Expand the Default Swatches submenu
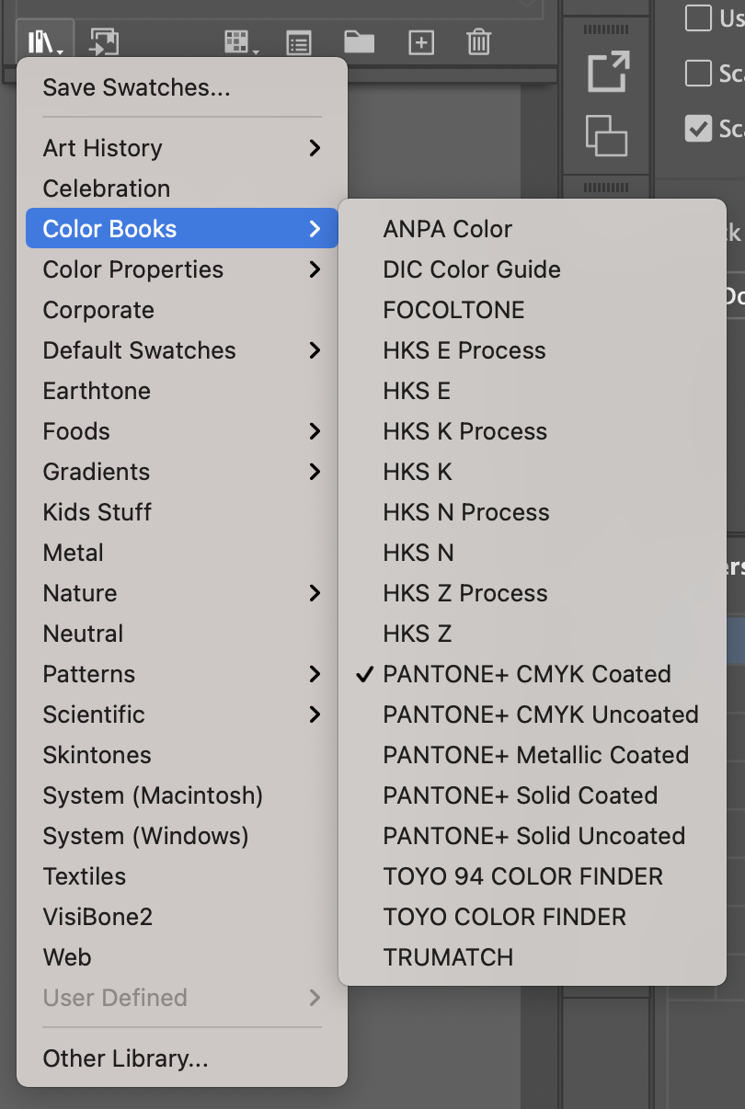Image resolution: width=745 pixels, height=1109 pixels. pyautogui.click(x=181, y=350)
